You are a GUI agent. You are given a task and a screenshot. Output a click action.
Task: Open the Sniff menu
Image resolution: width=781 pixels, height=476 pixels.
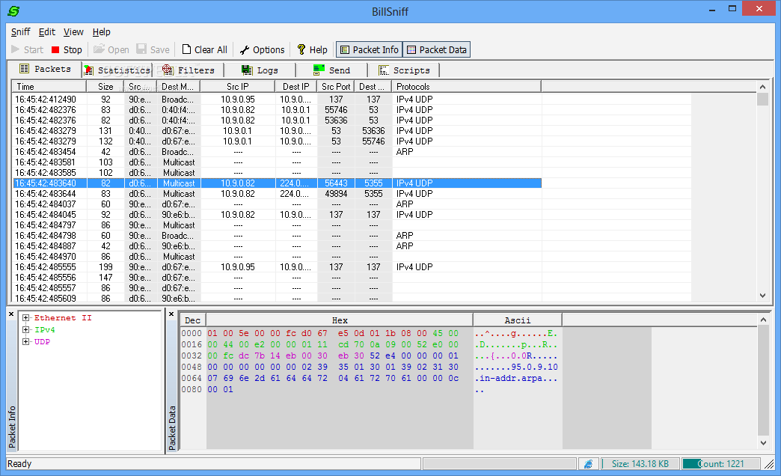(x=20, y=32)
